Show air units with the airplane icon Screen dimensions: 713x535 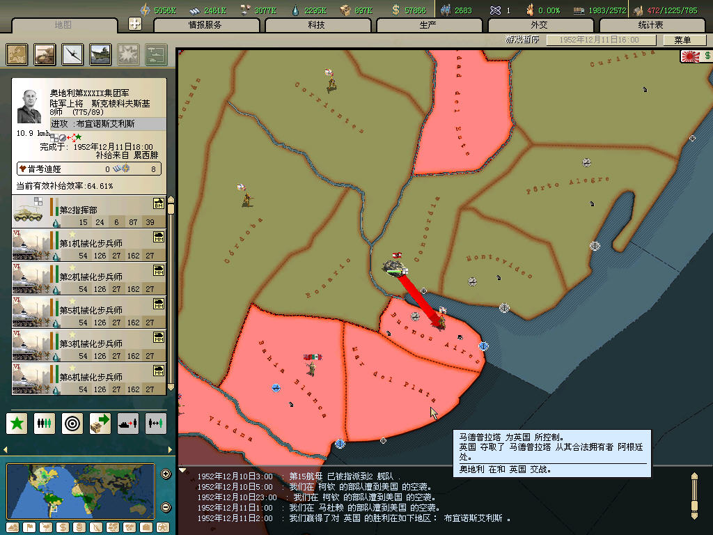[x=73, y=54]
